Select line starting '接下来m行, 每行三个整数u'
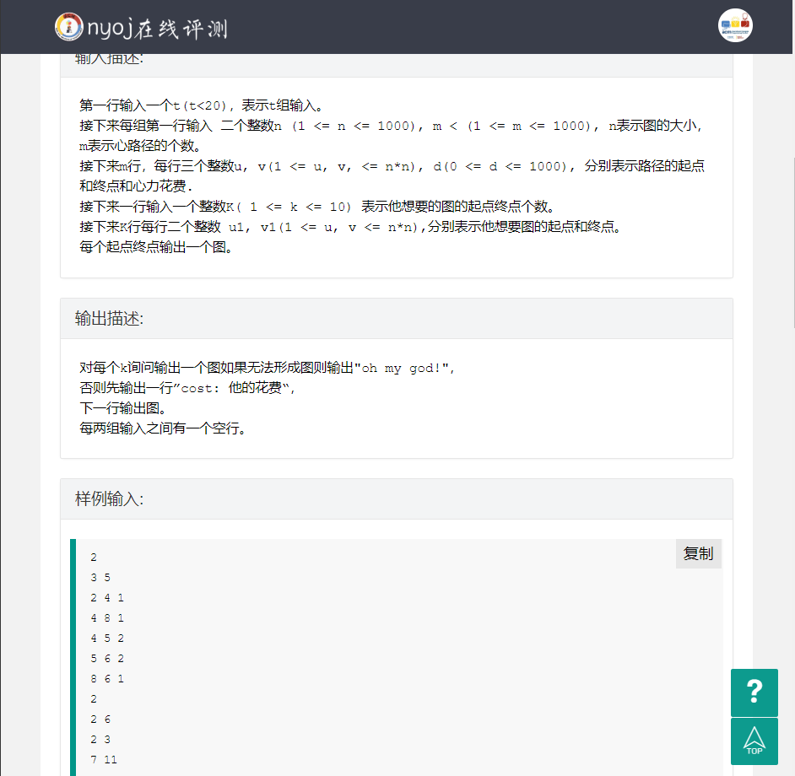This screenshot has height=776, width=795. point(392,166)
